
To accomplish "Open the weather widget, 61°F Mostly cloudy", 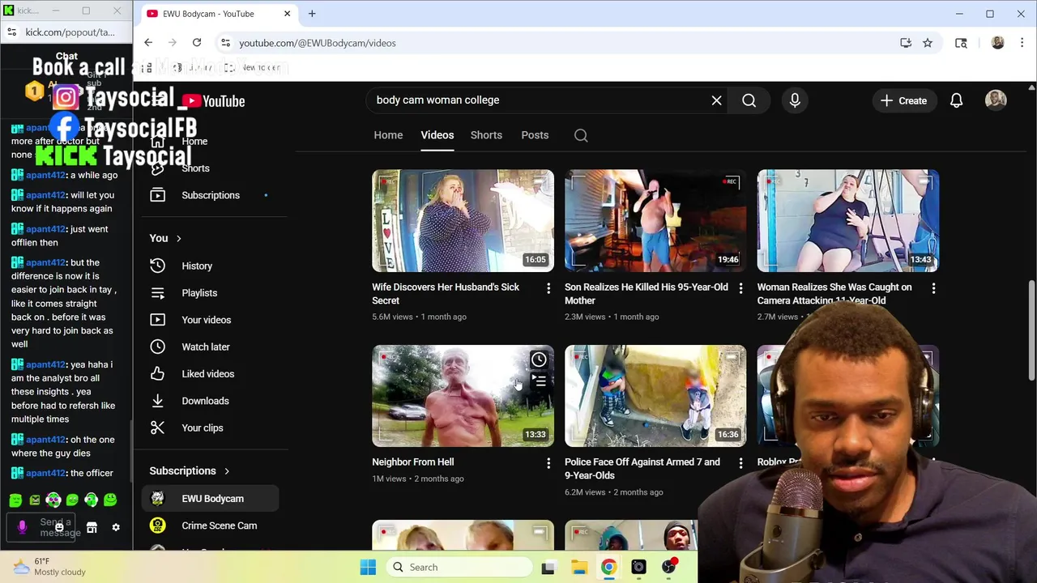I will (49, 567).
